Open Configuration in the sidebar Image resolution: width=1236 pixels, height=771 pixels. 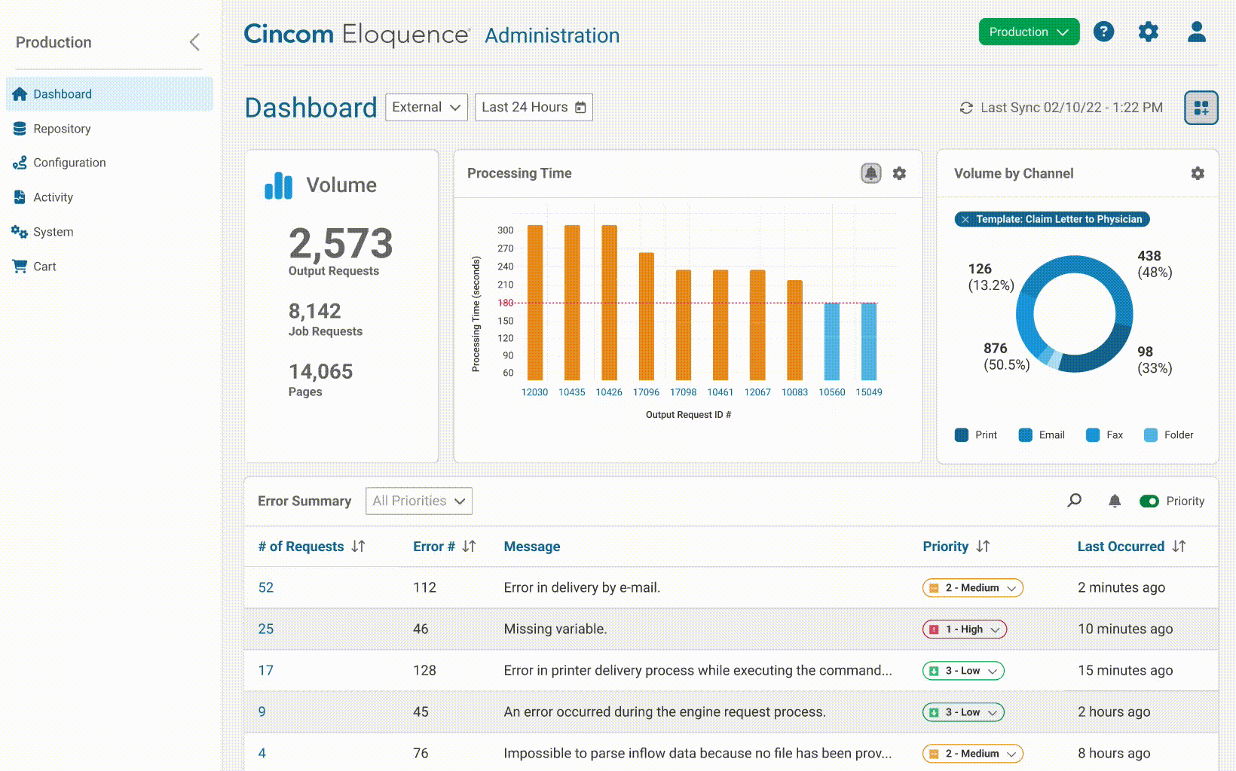point(69,163)
